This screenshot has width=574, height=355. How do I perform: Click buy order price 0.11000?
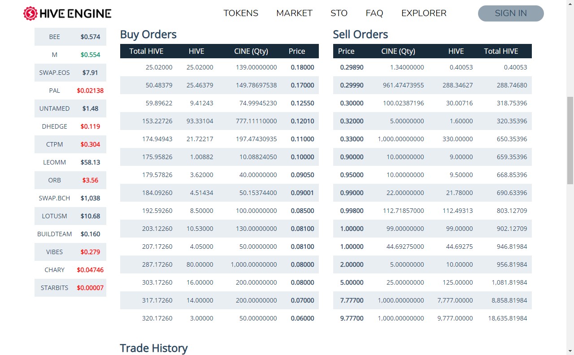302,139
